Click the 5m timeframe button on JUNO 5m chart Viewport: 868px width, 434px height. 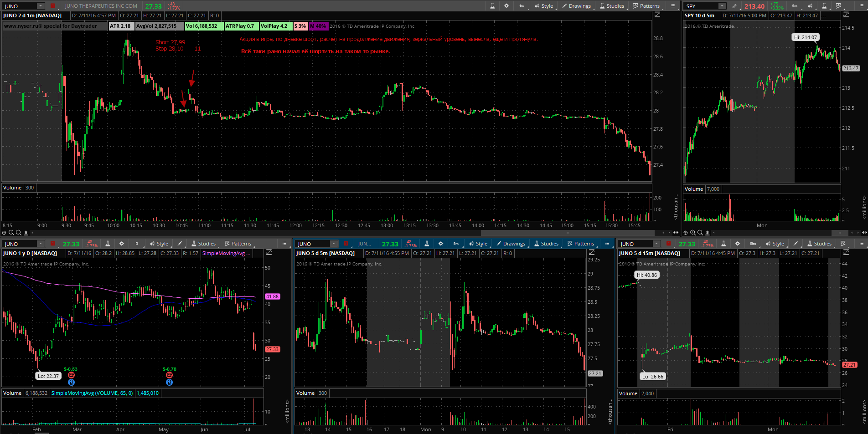pyautogui.click(x=456, y=244)
